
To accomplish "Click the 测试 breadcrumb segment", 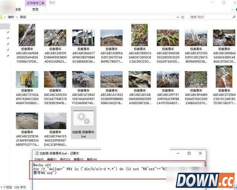I will click(23, 17).
